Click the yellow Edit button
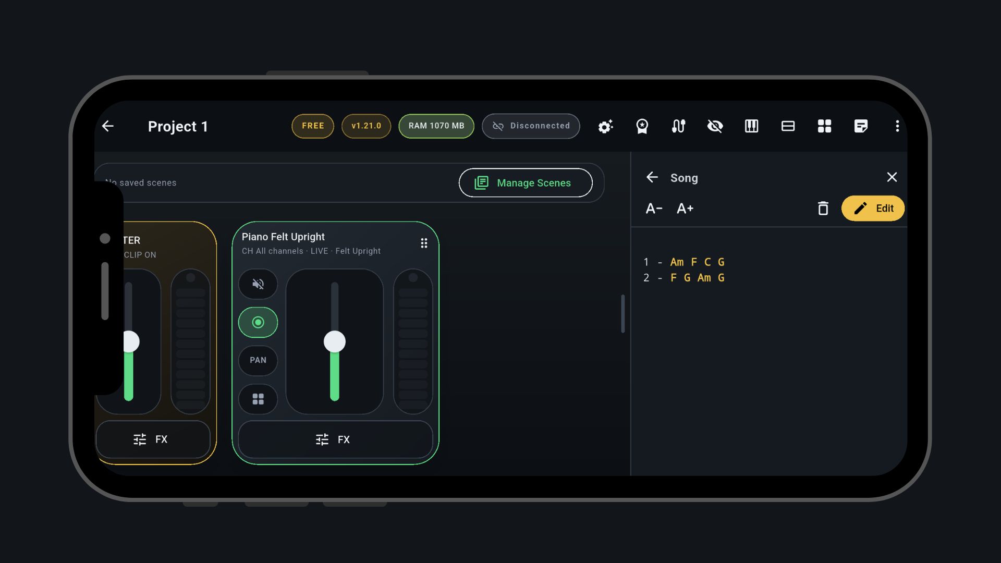Image resolution: width=1001 pixels, height=563 pixels. pos(873,209)
